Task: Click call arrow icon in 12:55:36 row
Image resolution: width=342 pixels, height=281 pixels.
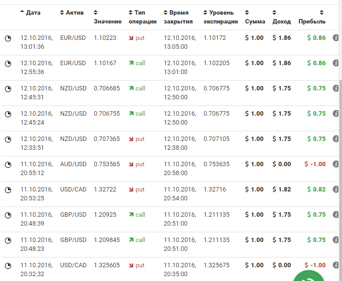Action: [x=131, y=63]
